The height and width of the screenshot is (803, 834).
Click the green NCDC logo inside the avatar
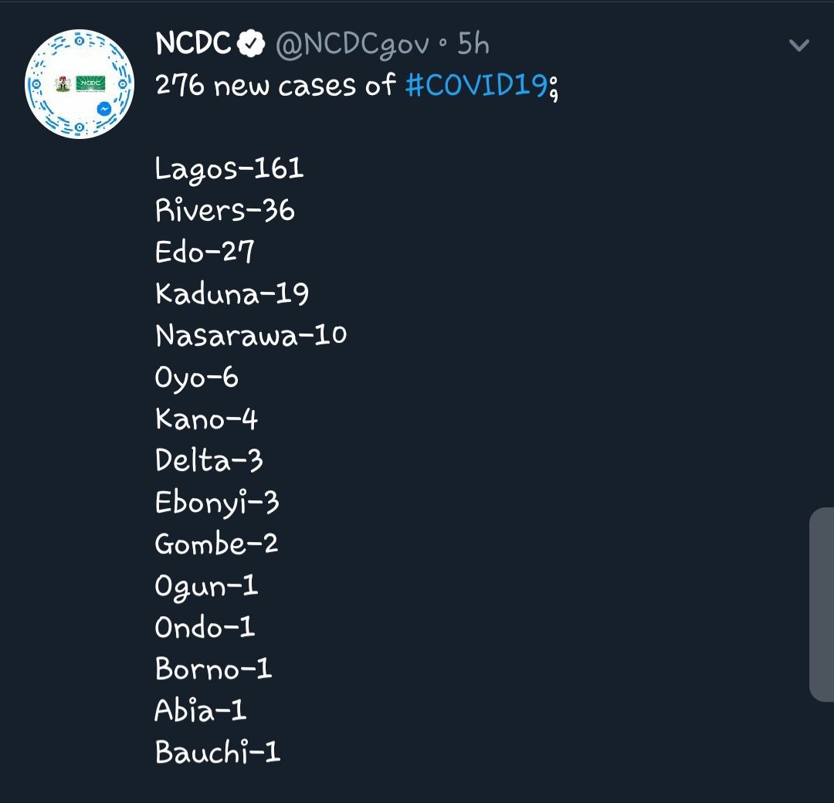click(90, 83)
